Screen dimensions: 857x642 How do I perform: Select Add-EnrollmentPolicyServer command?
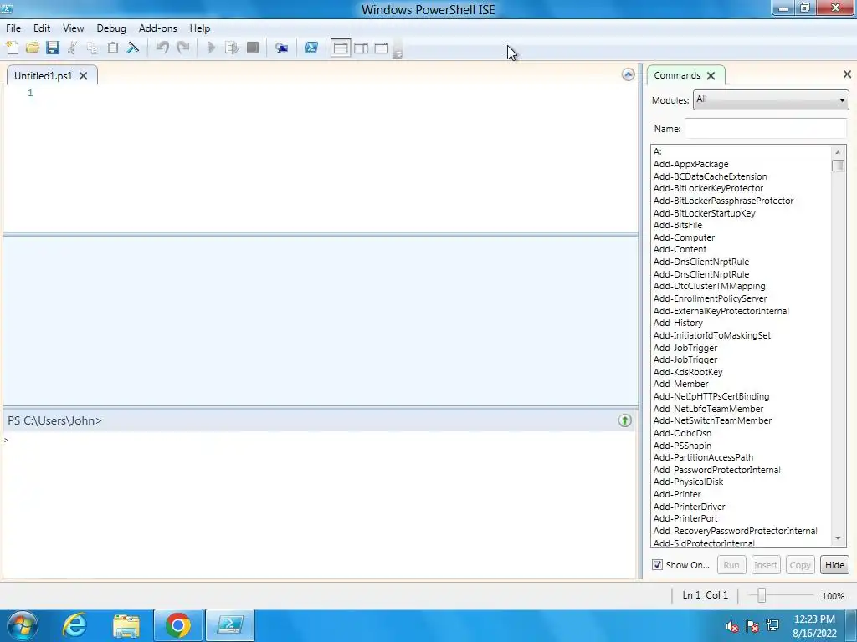coord(710,298)
